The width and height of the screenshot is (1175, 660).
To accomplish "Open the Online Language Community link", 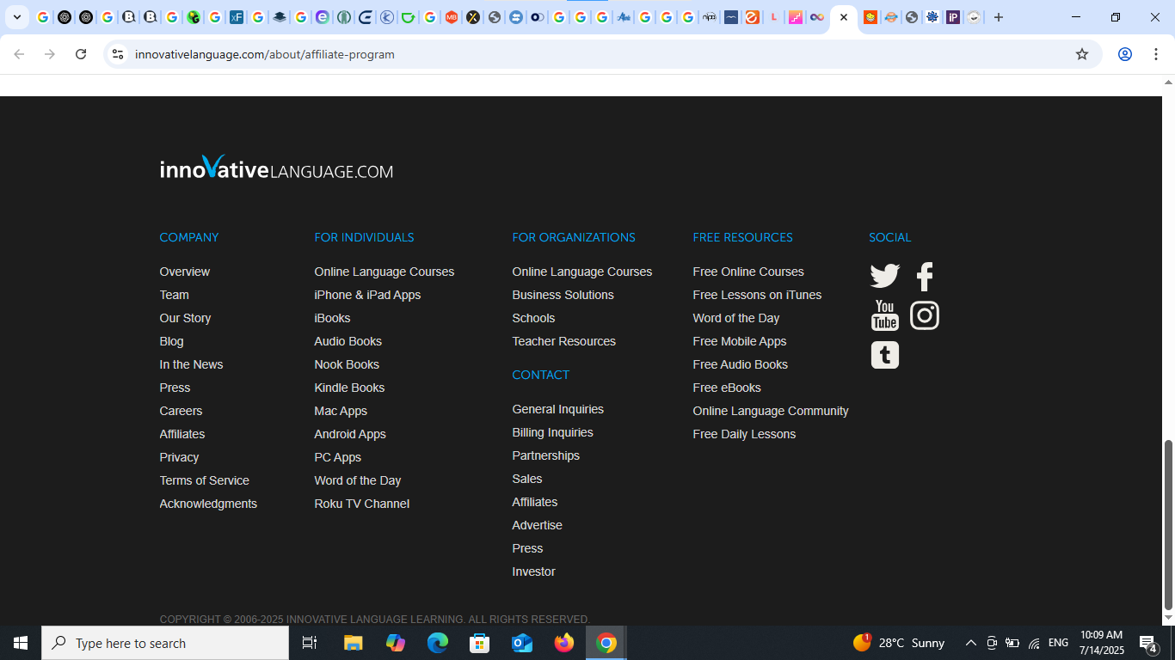I will pyautogui.click(x=771, y=411).
